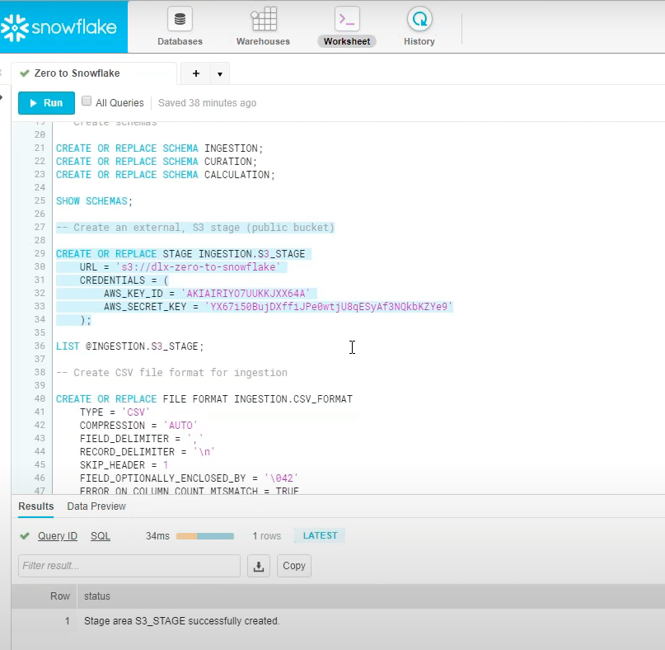Toggle the All Queries checkbox
This screenshot has height=650, width=665.
[87, 101]
